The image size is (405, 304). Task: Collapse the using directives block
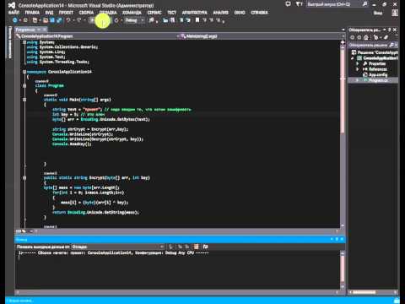[24, 42]
